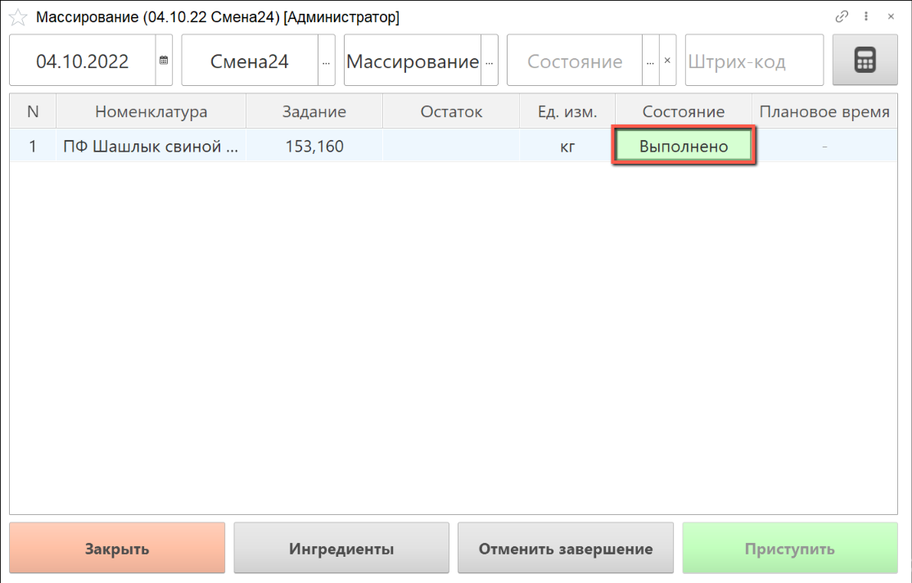Expand the Смена24 selection ellipsis
The width and height of the screenshot is (912, 583).
pos(326,61)
